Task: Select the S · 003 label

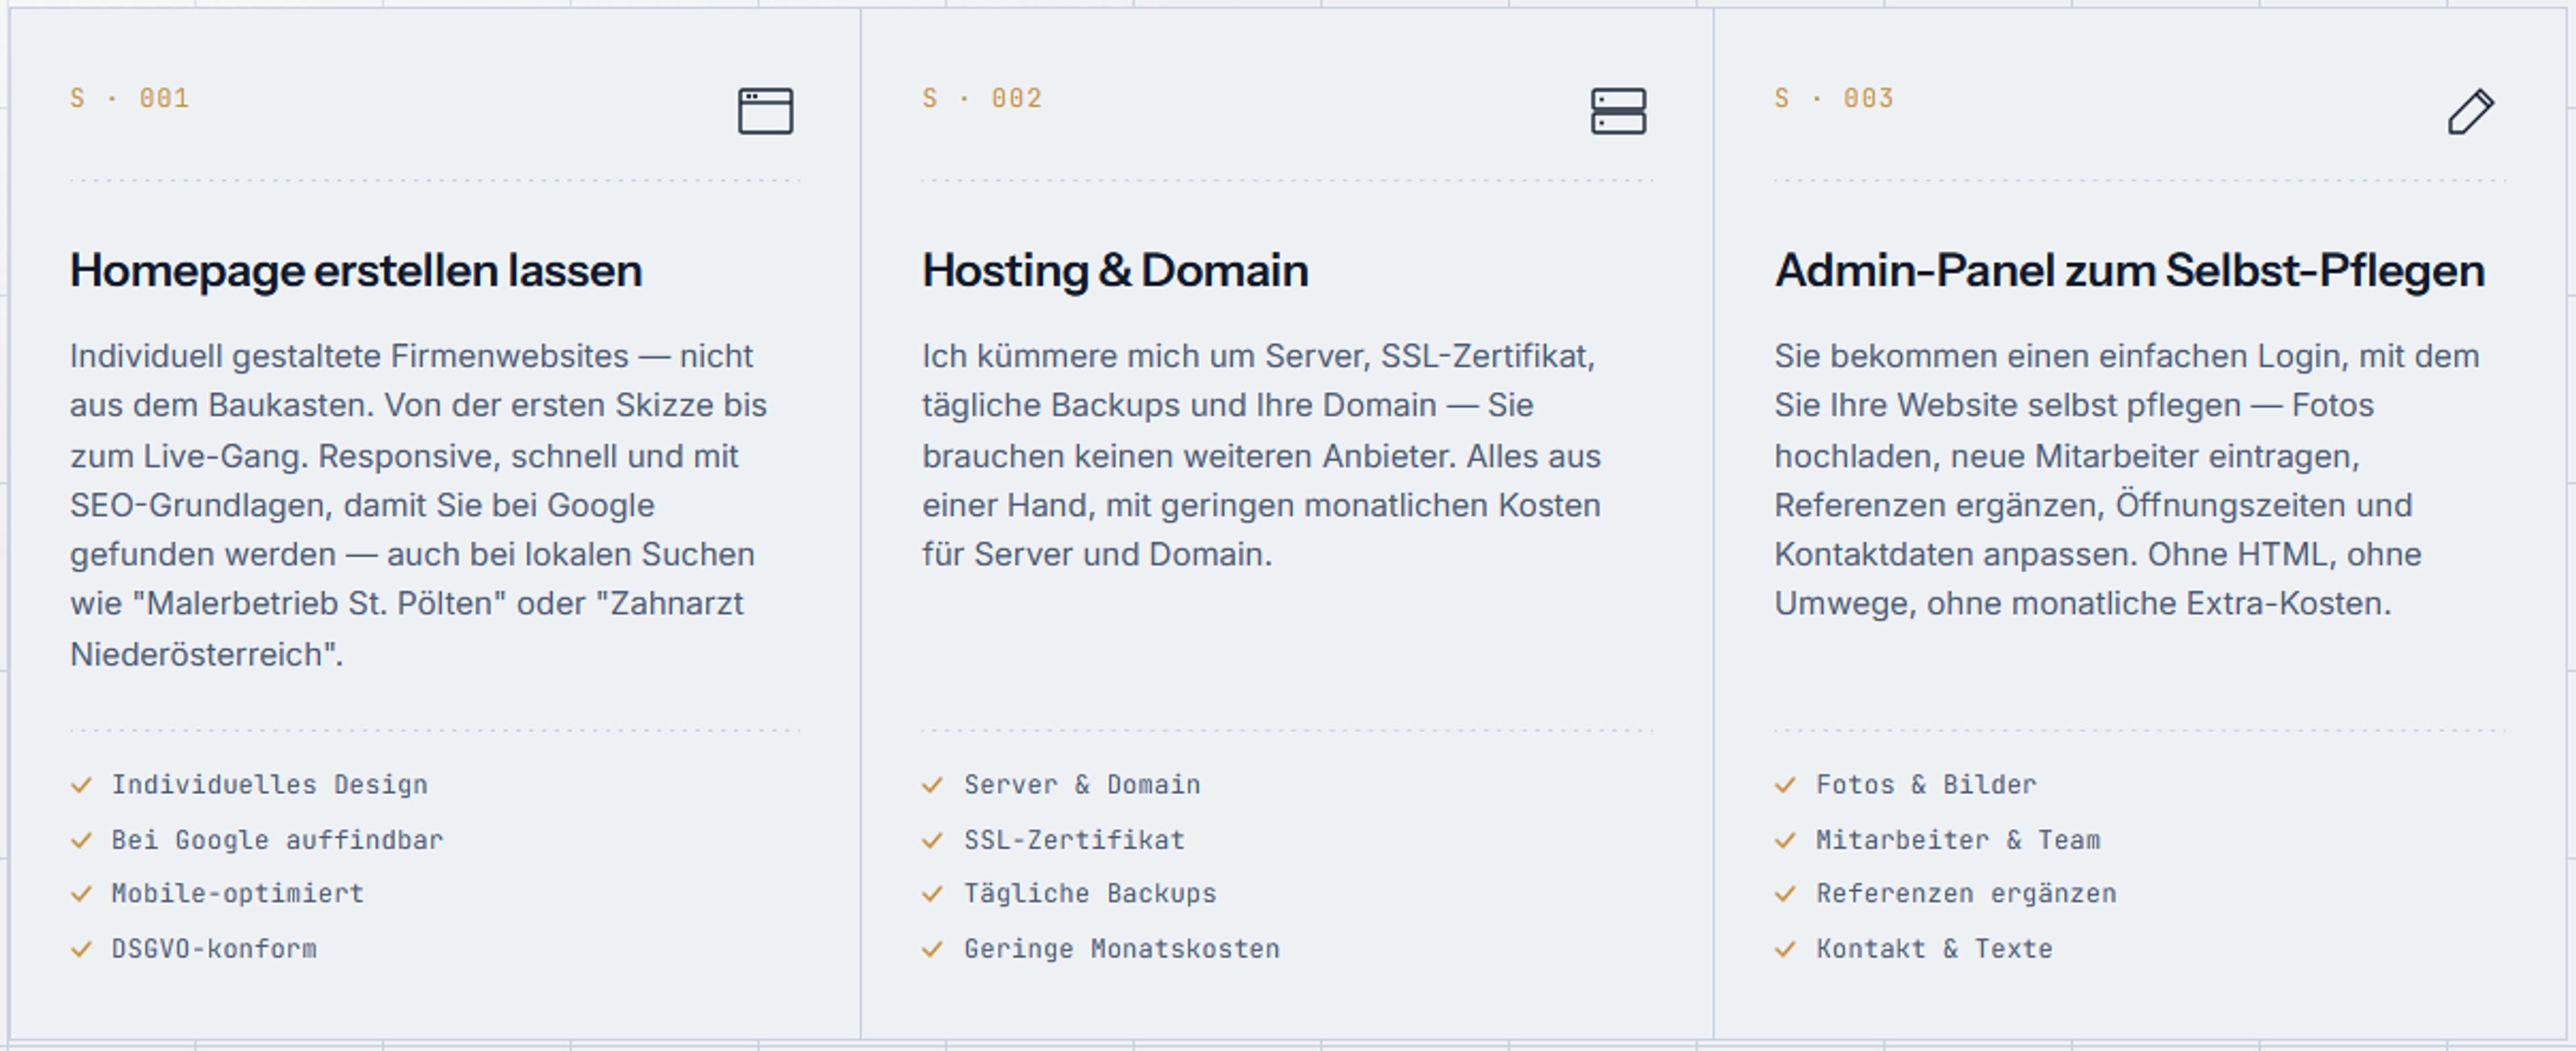Action: (x=1834, y=98)
